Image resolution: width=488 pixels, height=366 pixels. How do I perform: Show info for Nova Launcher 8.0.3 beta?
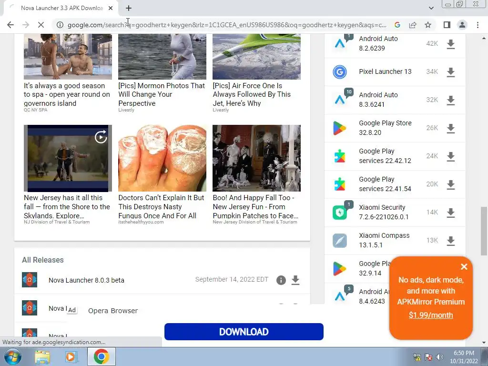281,280
